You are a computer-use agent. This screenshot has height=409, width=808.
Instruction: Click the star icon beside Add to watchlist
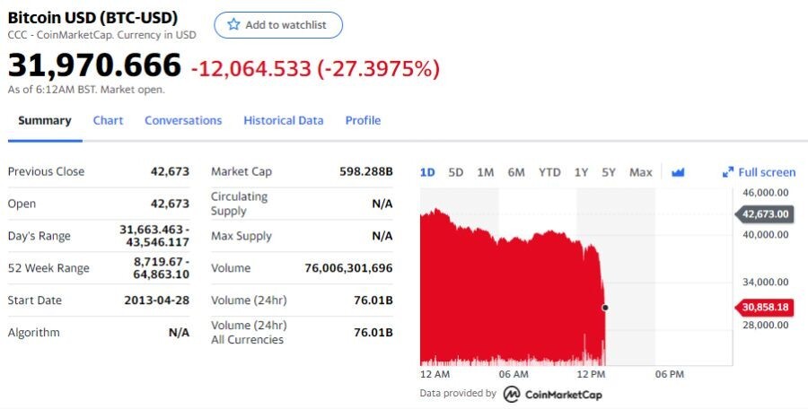pyautogui.click(x=233, y=25)
